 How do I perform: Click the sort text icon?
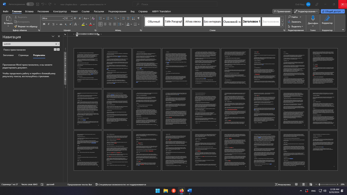(133, 18)
